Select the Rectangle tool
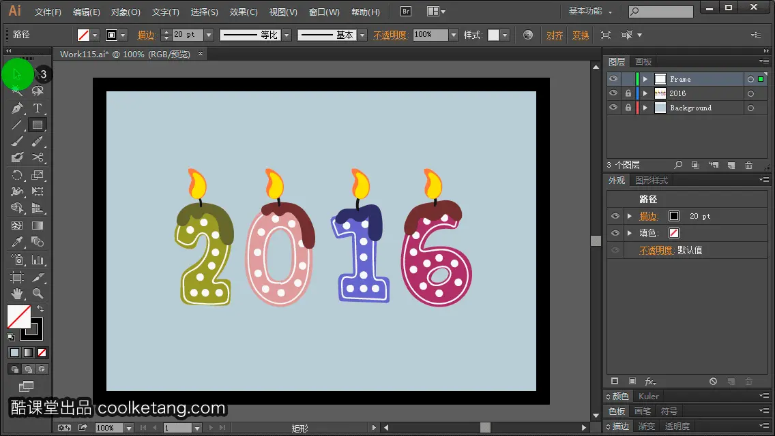775x436 pixels. (x=38, y=125)
